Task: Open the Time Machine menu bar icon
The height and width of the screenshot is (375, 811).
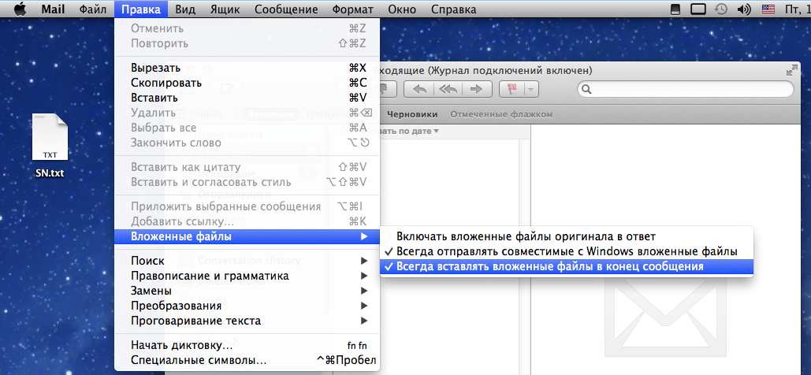Action: pos(721,9)
